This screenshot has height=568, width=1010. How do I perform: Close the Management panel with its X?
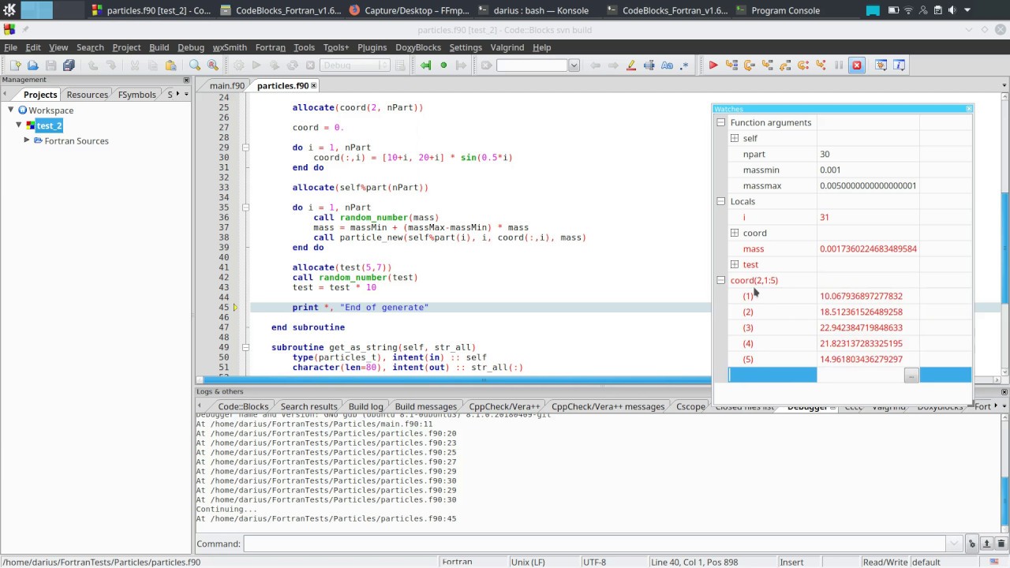tap(187, 80)
